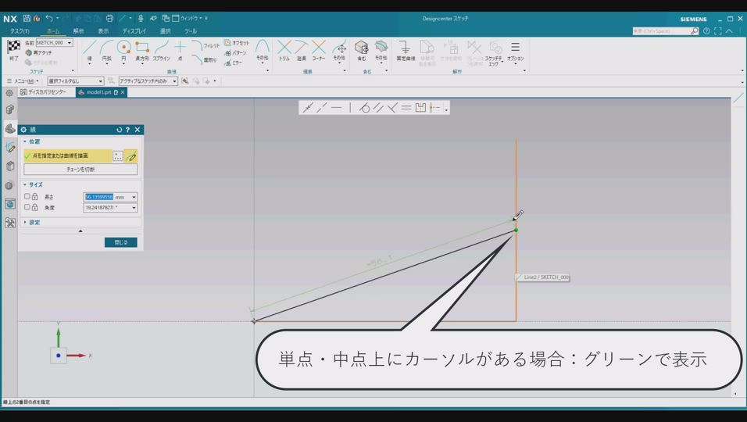Expand the Settings (設定) section

coord(32,223)
